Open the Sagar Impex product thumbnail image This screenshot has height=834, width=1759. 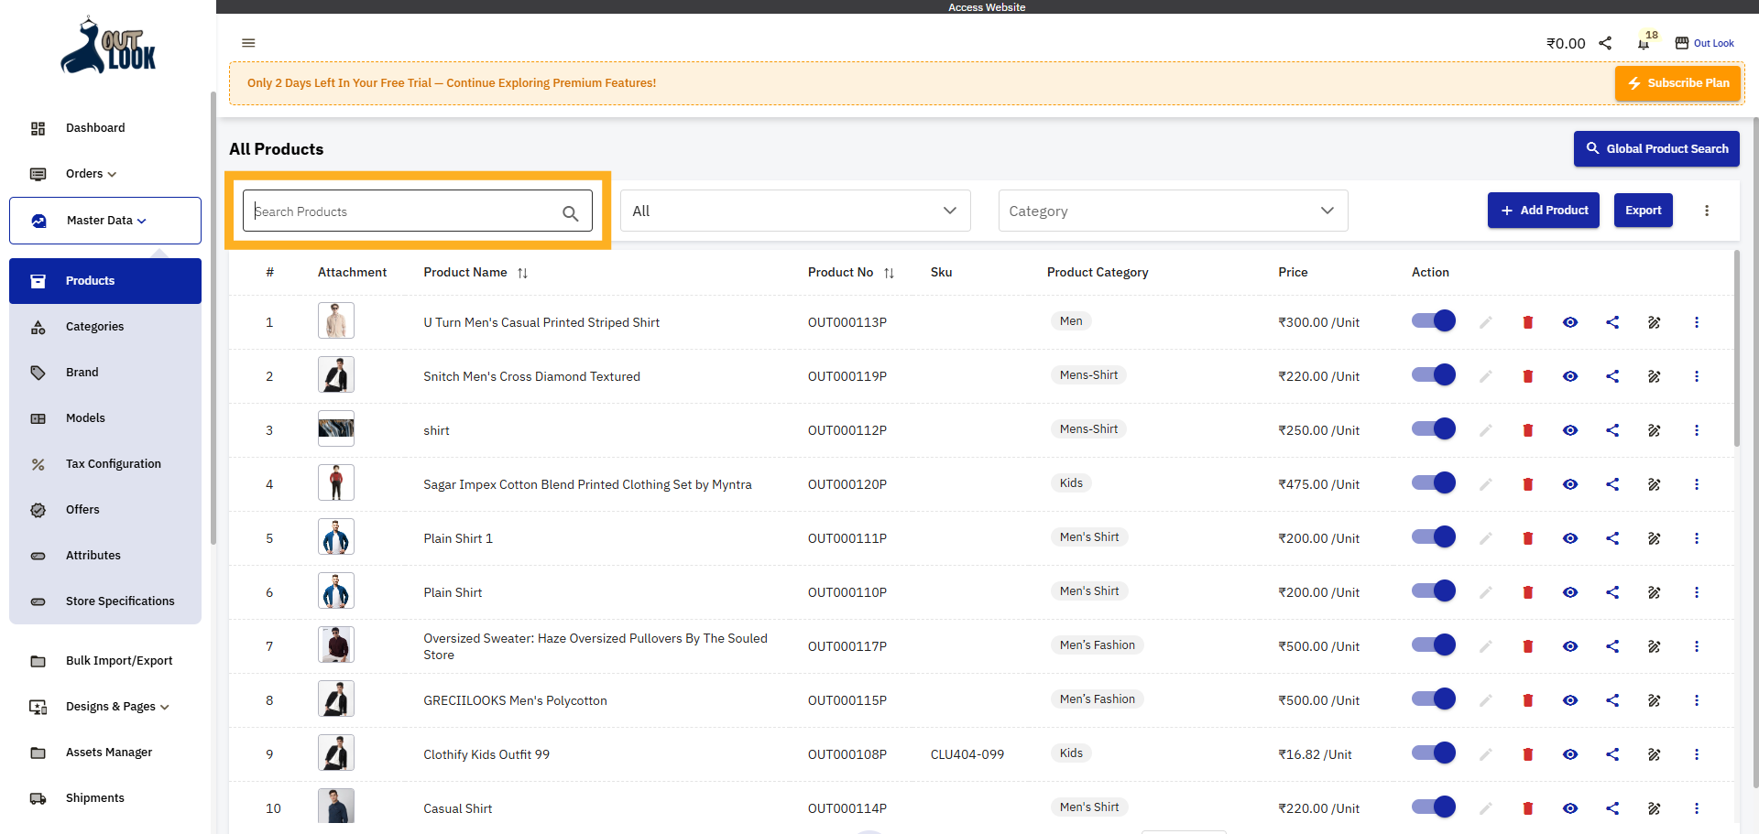tap(335, 482)
